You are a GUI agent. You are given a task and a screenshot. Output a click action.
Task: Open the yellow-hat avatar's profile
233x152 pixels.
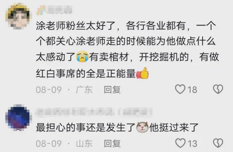[x=19, y=17]
